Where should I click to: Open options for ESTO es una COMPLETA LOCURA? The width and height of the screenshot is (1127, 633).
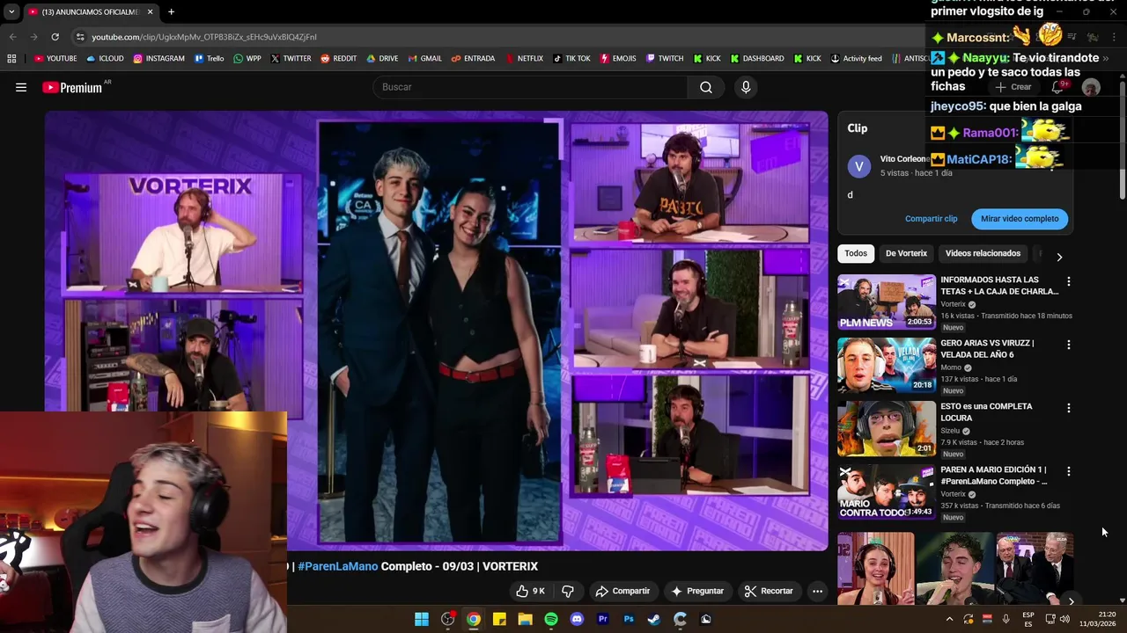point(1068,408)
